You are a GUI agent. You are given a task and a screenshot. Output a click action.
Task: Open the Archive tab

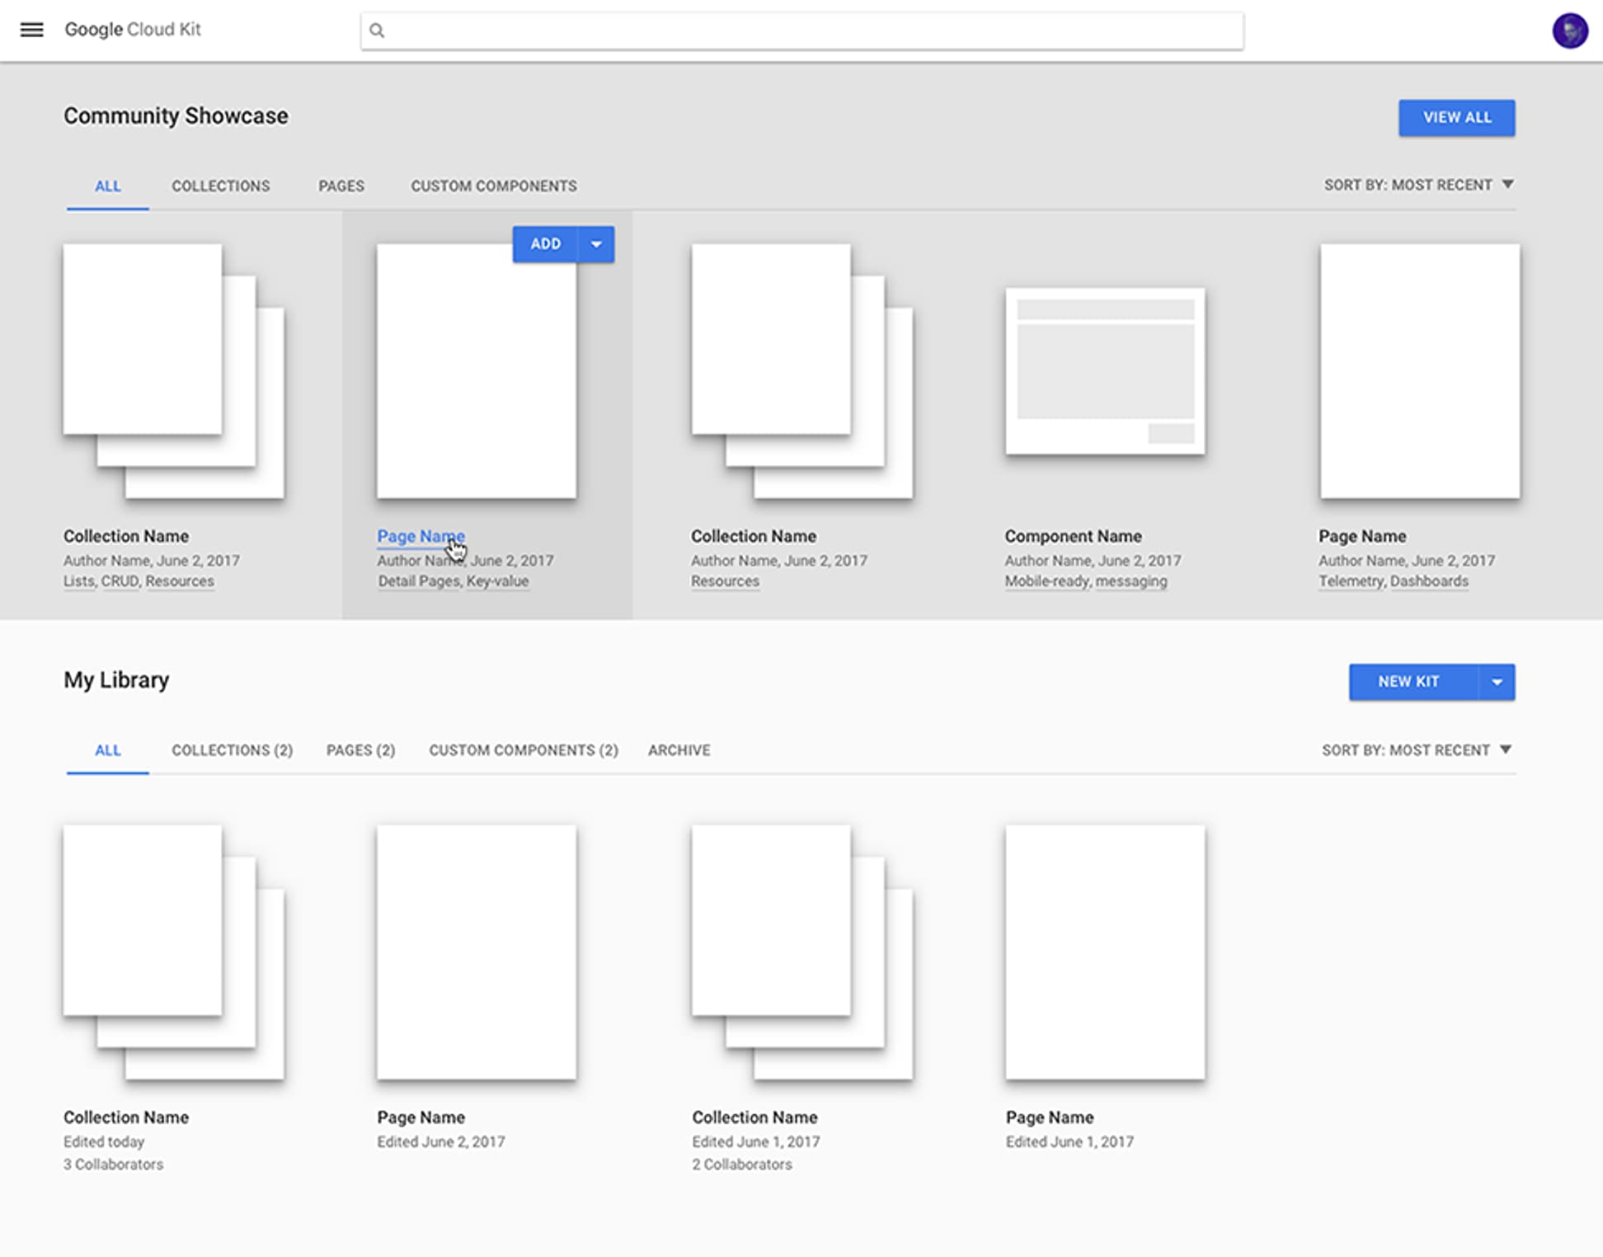679,750
